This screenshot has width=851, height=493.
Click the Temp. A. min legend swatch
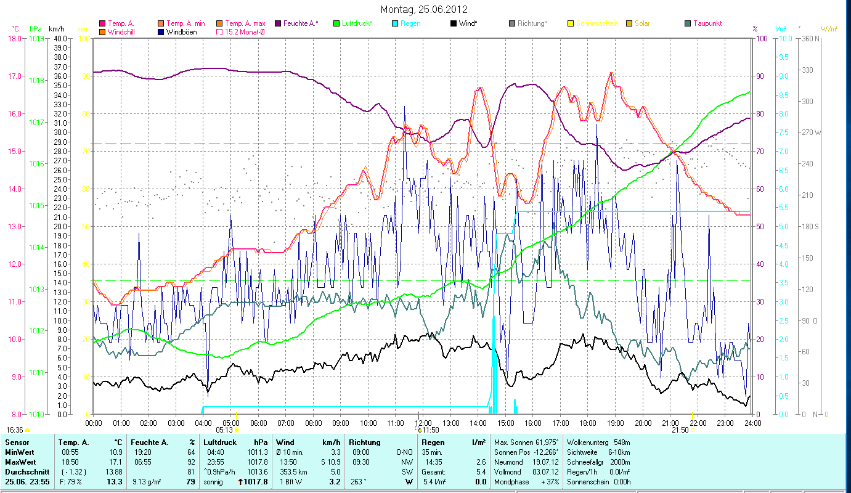(161, 23)
